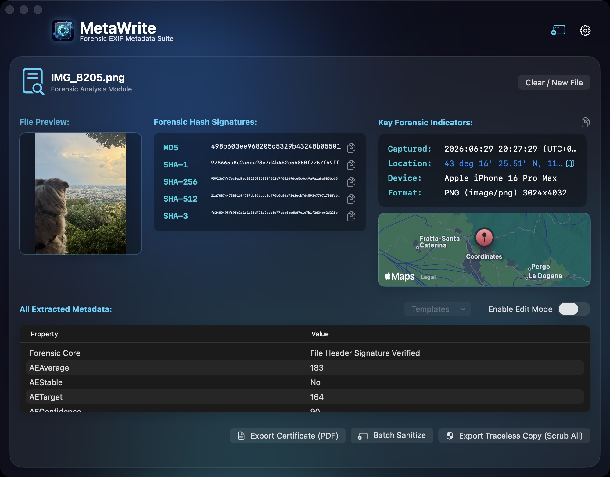Click the Property column header

pyautogui.click(x=44, y=334)
